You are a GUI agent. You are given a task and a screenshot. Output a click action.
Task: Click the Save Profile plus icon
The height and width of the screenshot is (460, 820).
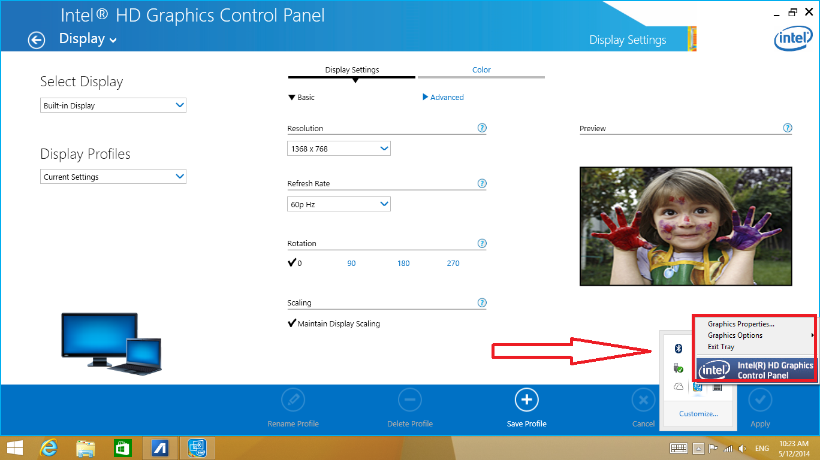tap(527, 400)
